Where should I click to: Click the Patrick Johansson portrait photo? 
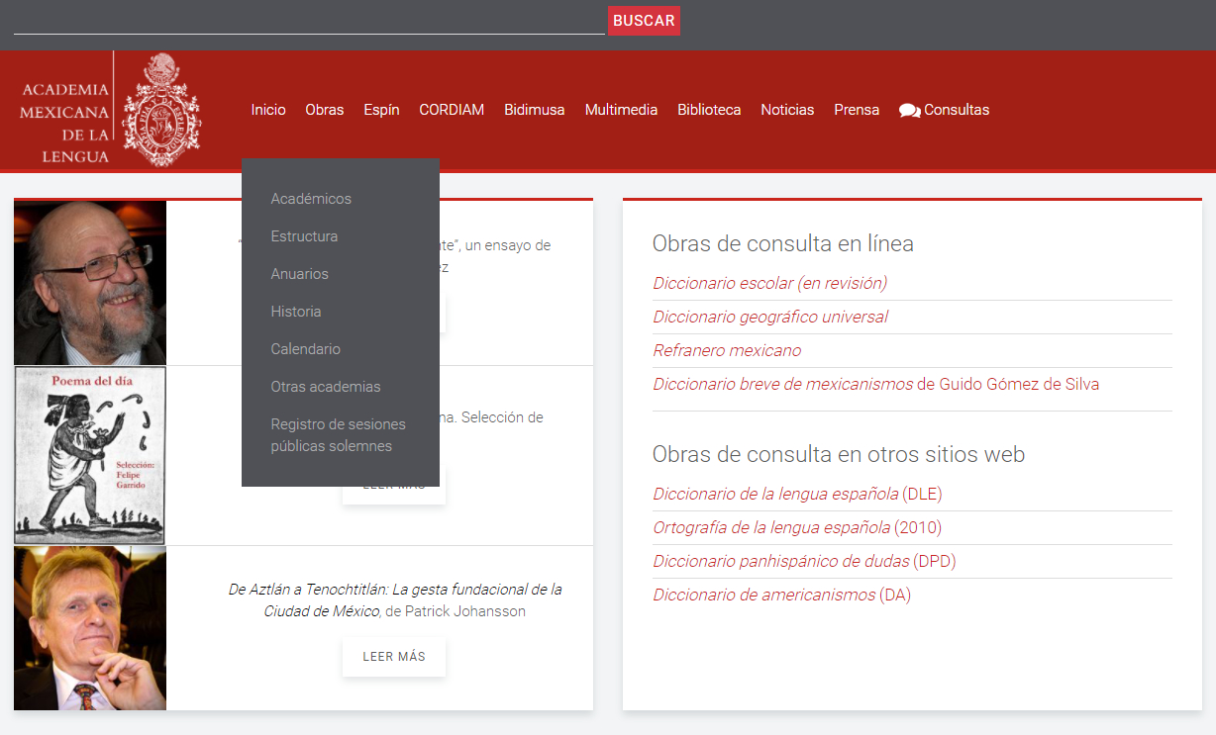[90, 628]
